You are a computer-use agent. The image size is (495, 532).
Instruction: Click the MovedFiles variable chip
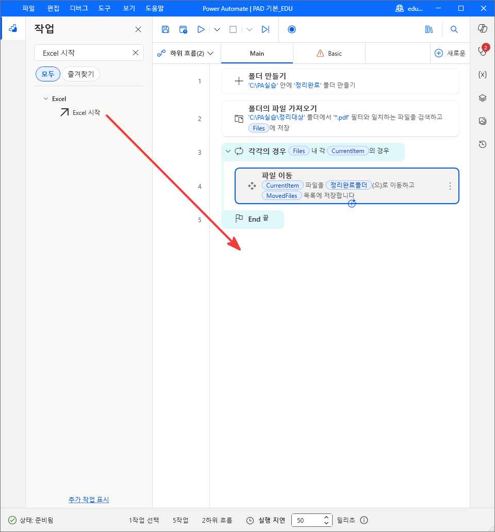click(x=282, y=196)
